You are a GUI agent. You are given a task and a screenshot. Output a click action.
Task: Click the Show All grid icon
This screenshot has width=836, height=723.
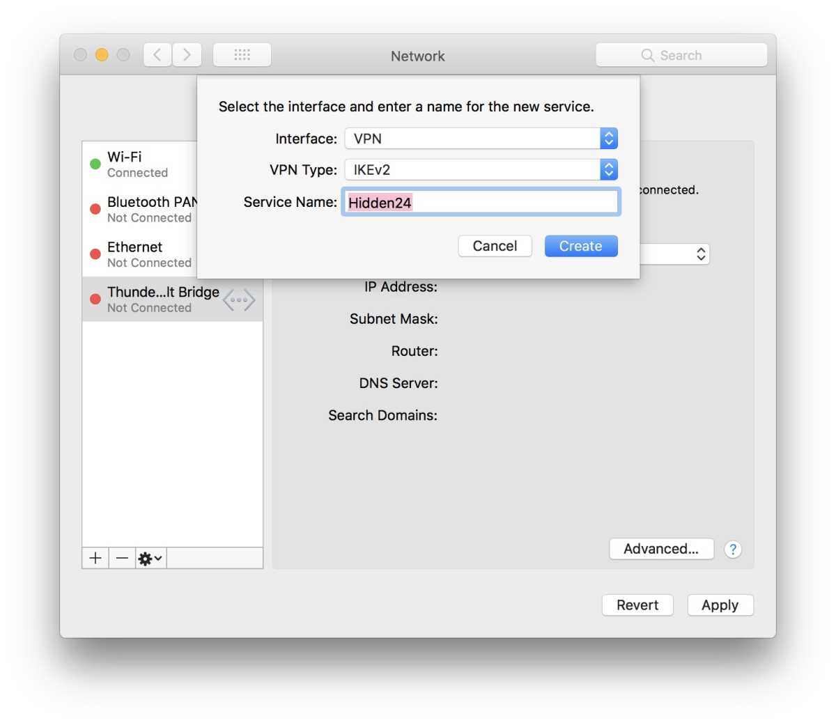242,54
